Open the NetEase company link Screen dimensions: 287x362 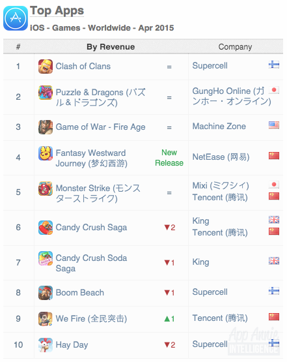[x=221, y=157]
